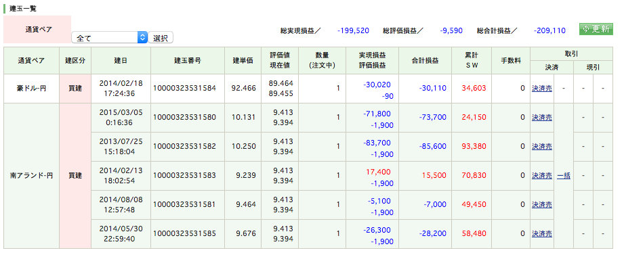
Task: Click 決済売 for position 10000323531581
Action: pyautogui.click(x=542, y=205)
